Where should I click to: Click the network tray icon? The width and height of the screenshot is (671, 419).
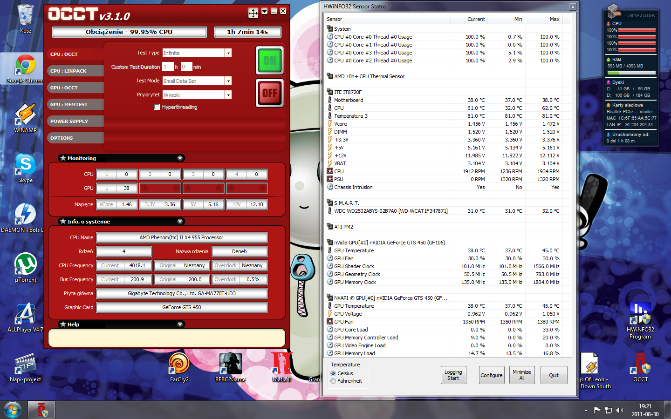(608, 410)
